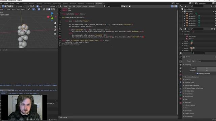
Task: Click the outliner filter funnel icon
Action: [212, 6]
